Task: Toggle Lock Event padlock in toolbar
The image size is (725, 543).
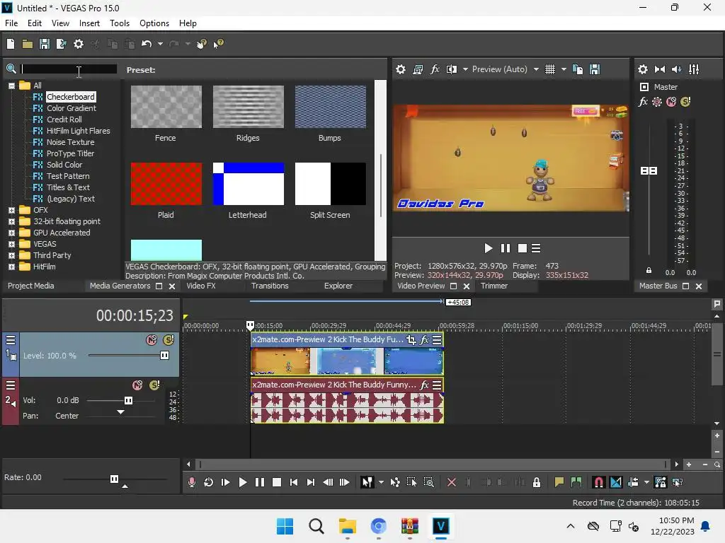Action: 537,482
